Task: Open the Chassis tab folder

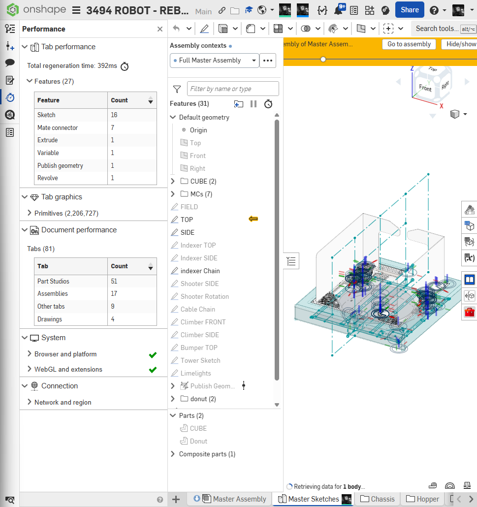Action: tap(377, 499)
